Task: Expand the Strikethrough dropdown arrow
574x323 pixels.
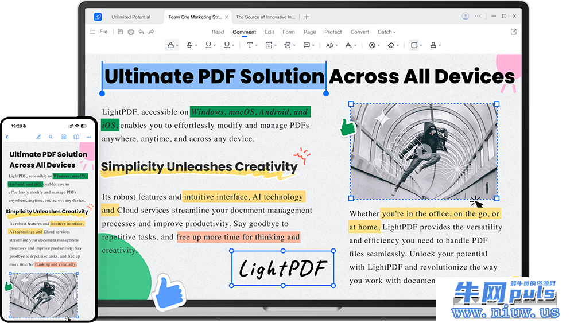Action: point(196,46)
